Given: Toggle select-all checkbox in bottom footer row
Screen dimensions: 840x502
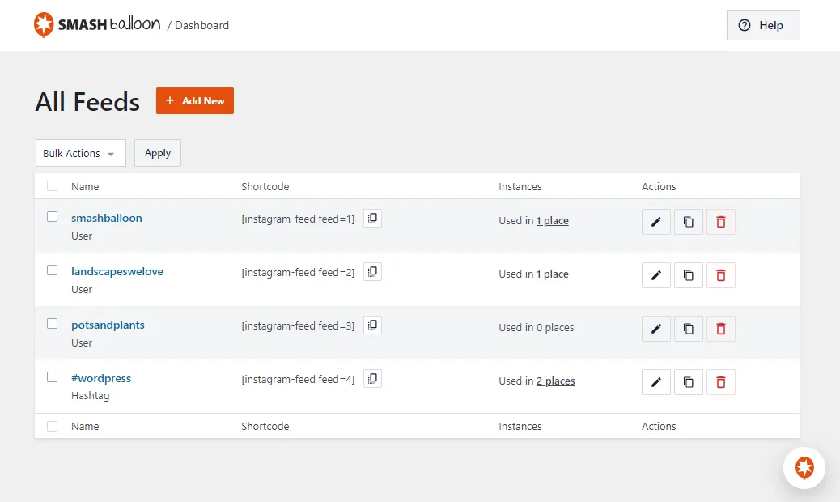Looking at the screenshot, I should point(52,426).
